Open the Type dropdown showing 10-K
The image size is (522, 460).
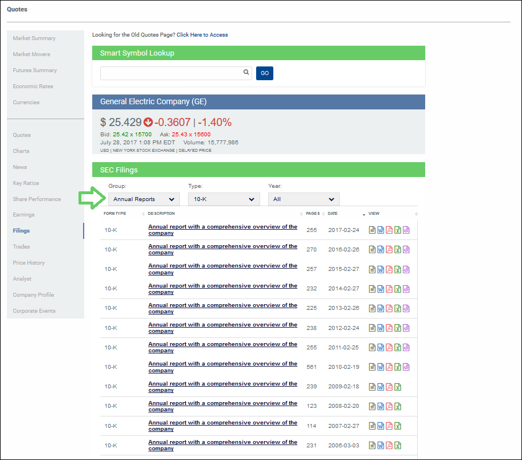223,199
